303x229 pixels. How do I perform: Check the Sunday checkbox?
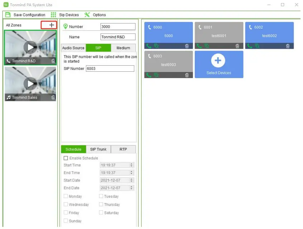(x=66, y=221)
